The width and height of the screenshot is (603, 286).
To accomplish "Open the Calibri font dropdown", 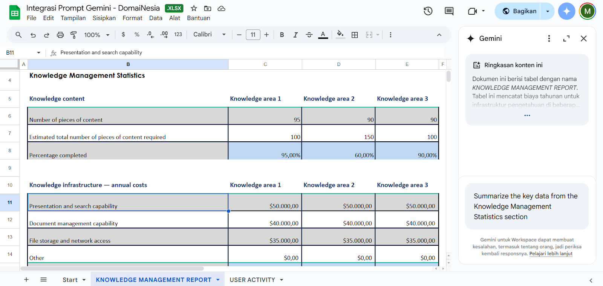I will 210,35.
